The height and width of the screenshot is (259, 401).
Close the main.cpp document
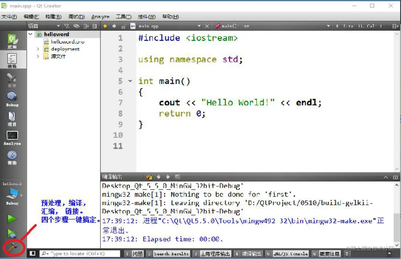pos(207,26)
